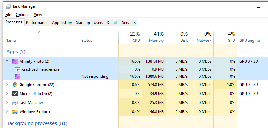Click Chrome's 1.0% GPU value
Viewport: 268px width, 128px height.
[x=231, y=85]
